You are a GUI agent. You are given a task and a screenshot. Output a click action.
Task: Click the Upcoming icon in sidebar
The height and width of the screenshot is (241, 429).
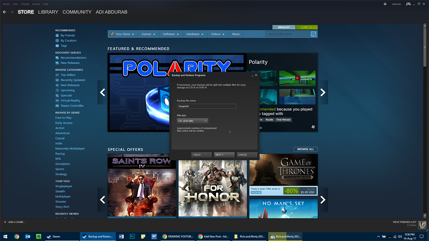(x=57, y=90)
